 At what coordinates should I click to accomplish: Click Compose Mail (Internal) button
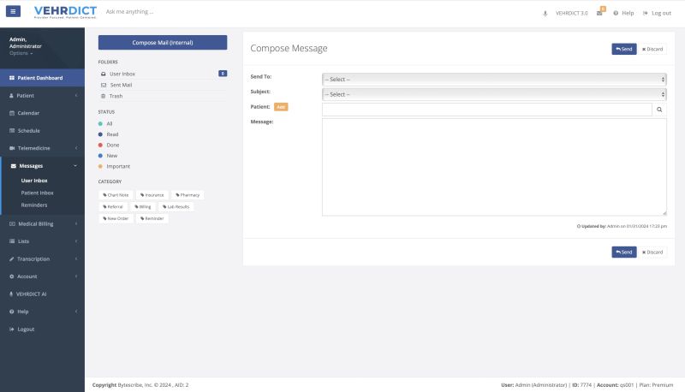point(163,42)
